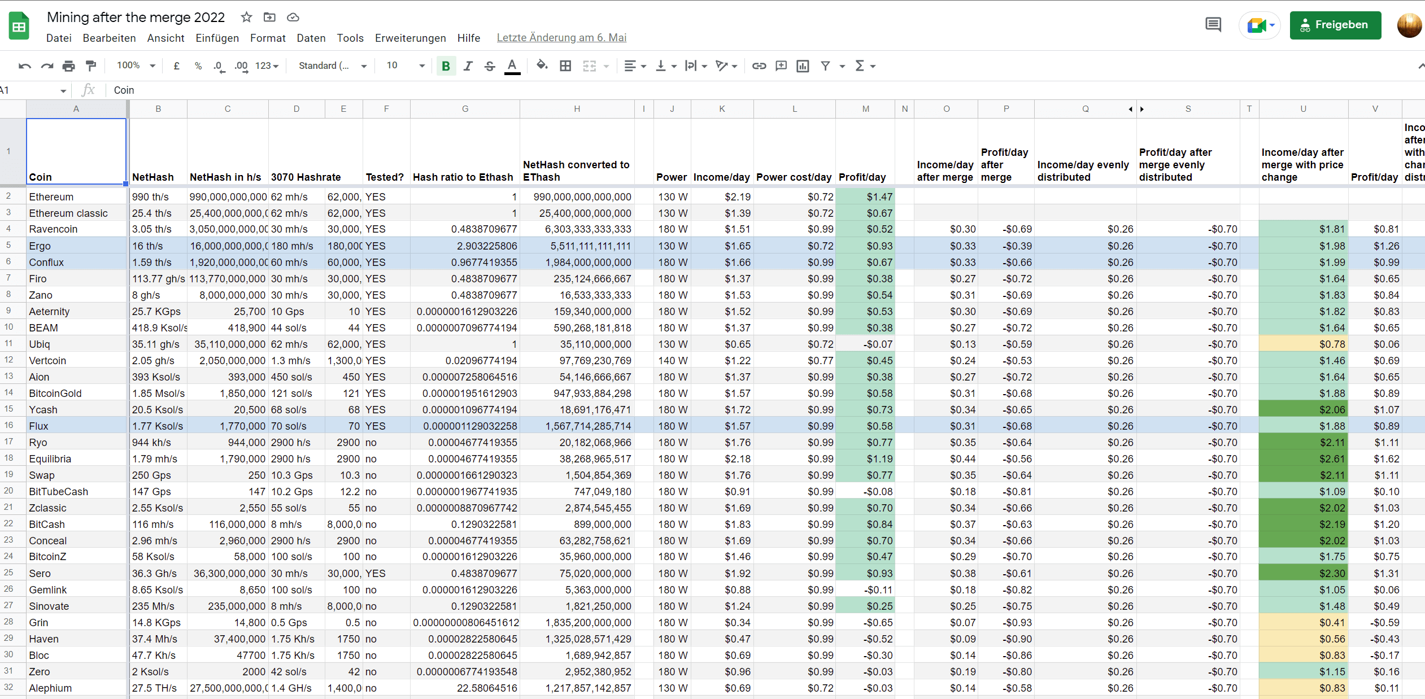
Task: Select row 16 header
Action: click(8, 426)
